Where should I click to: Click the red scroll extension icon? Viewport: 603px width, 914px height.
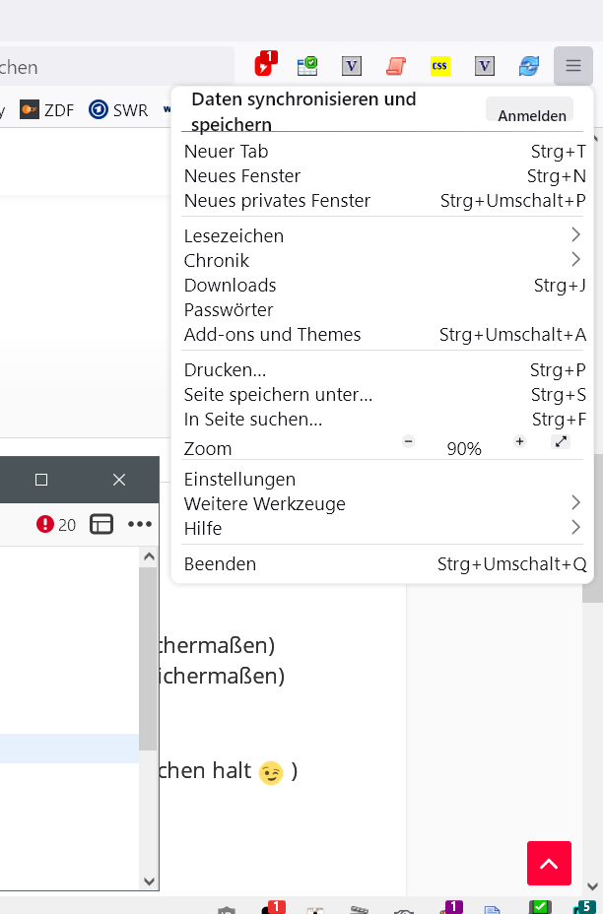point(396,66)
